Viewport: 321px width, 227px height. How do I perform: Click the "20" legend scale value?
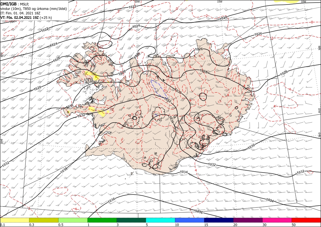[x=235, y=225]
